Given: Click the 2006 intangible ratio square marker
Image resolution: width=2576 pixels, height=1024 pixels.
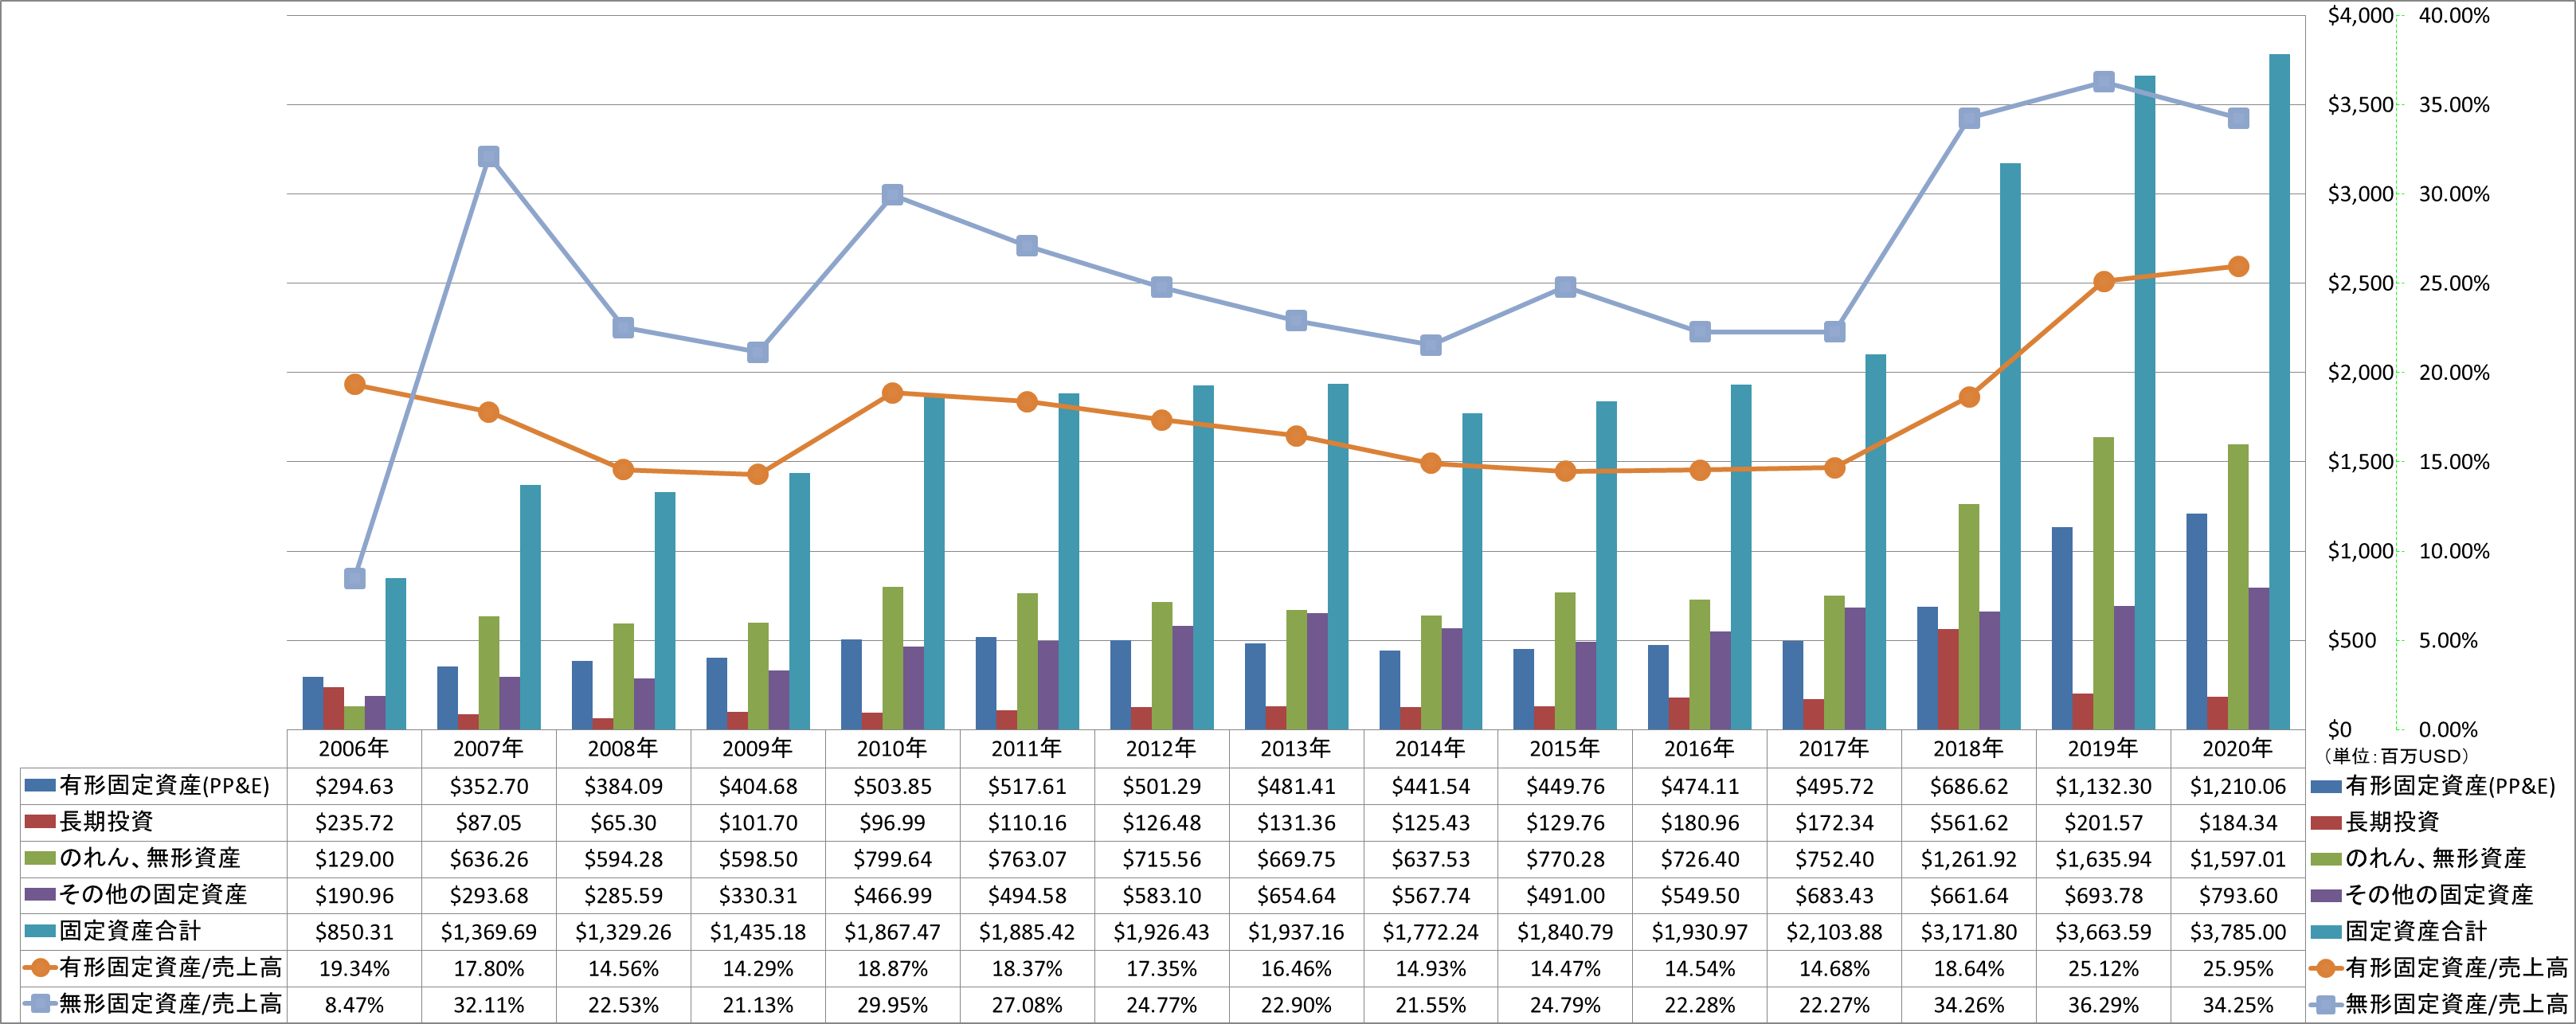Looking at the screenshot, I should [x=354, y=578].
